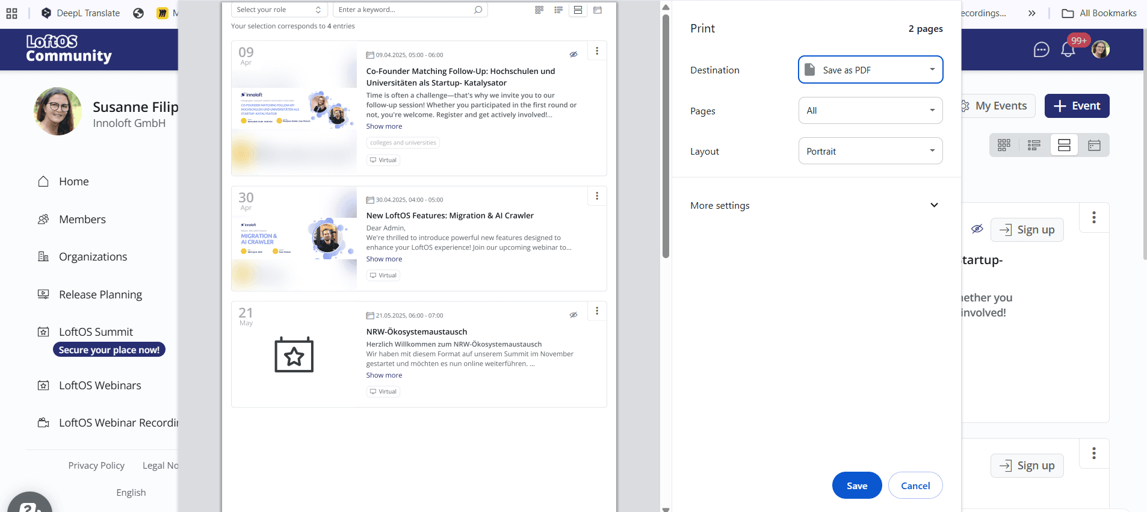Viewport: 1147px width, 512px height.
Task: Cancel the print dialog
Action: (915, 486)
